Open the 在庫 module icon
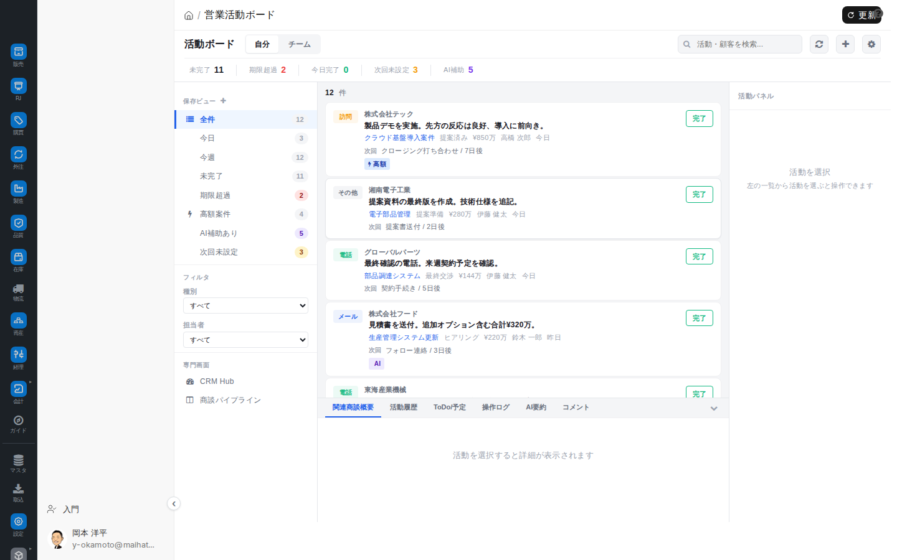Image resolution: width=897 pixels, height=560 pixels. (x=19, y=257)
